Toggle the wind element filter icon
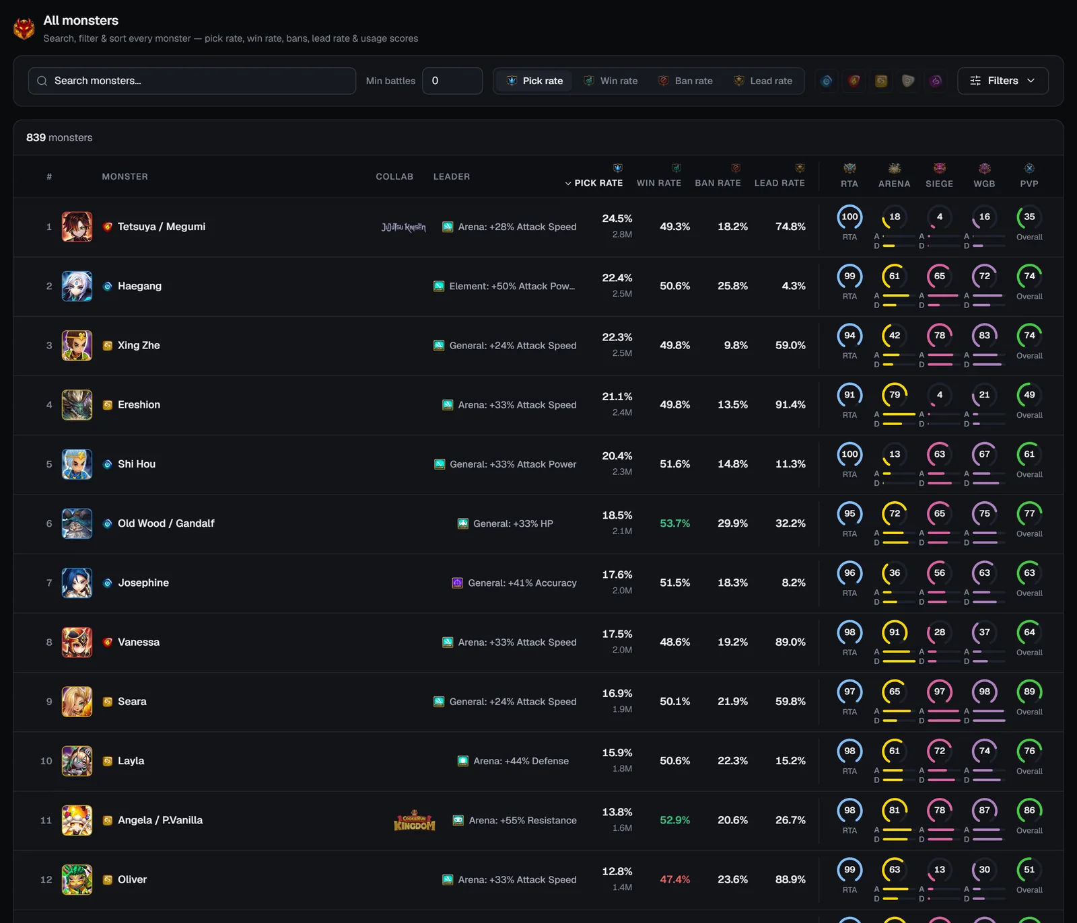This screenshot has width=1077, height=923. click(x=881, y=81)
